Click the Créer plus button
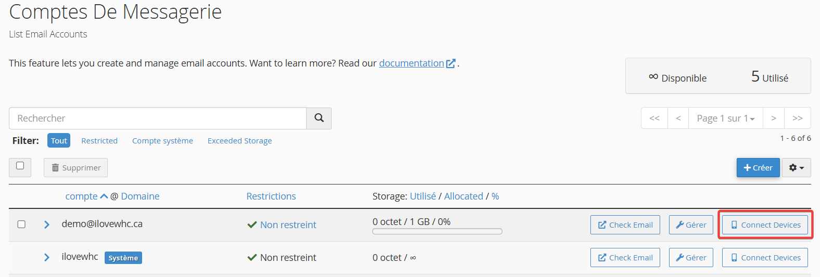 (758, 168)
